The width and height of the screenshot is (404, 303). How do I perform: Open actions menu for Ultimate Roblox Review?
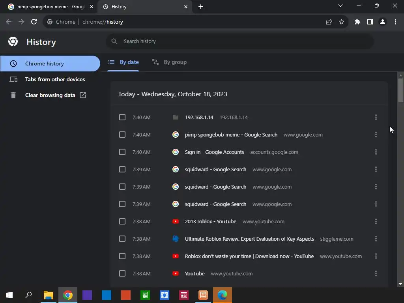pos(376,239)
